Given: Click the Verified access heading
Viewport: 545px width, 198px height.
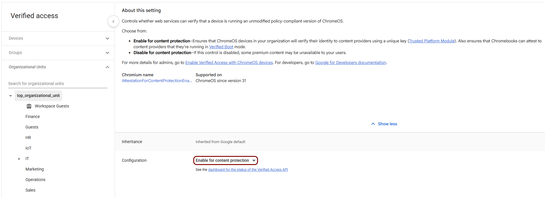Looking at the screenshot, I should (x=34, y=16).
